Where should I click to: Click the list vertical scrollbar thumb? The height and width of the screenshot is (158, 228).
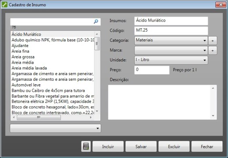[97, 43]
